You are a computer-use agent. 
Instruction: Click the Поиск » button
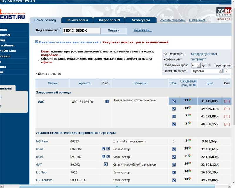click(114, 31)
